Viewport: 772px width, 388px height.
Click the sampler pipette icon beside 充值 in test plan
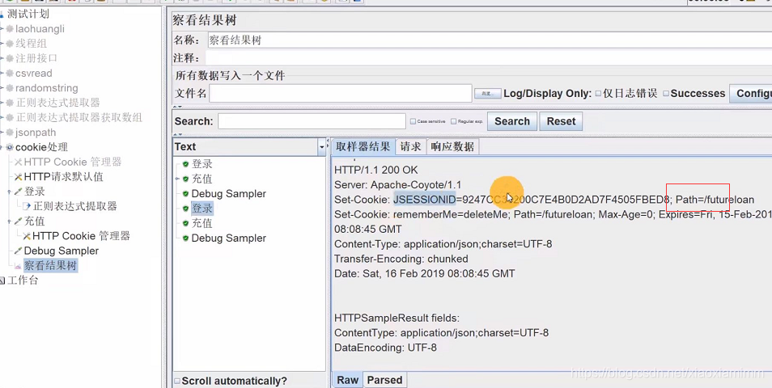point(19,221)
